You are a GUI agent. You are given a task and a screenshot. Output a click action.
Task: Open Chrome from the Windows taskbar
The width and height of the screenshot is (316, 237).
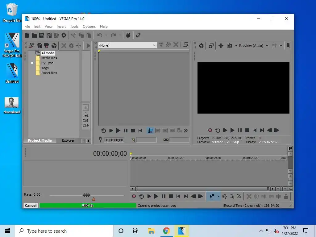[x=166, y=231]
